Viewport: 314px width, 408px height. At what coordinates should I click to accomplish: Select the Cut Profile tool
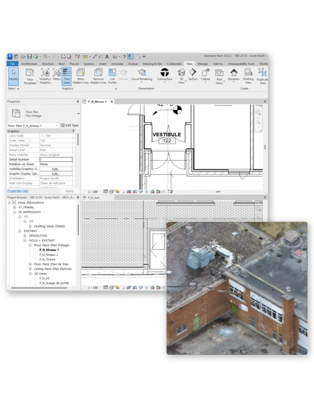click(x=112, y=76)
